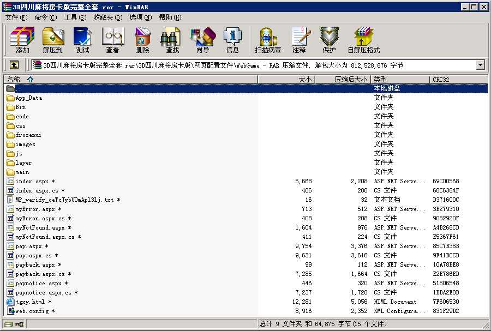Sort by Type (类型) column header
491x331 pixels.
tap(400, 80)
